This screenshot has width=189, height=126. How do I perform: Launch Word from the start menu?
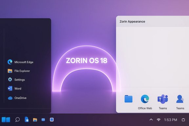[14, 88]
